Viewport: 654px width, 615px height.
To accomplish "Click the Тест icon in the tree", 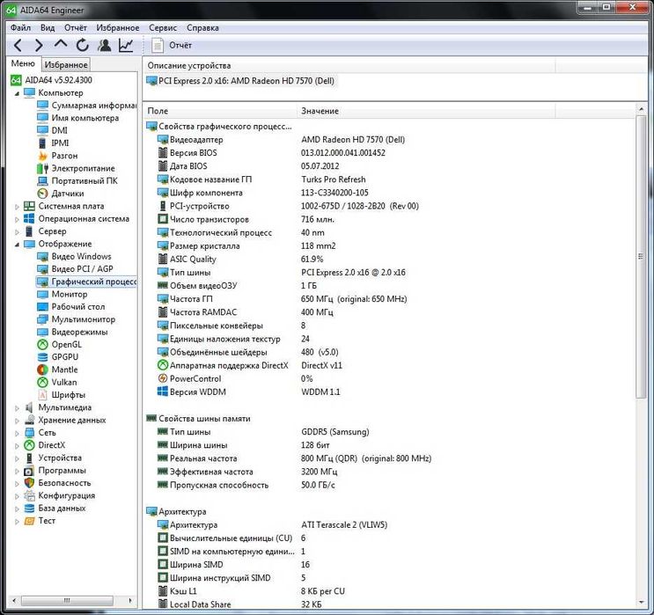I will coord(29,521).
